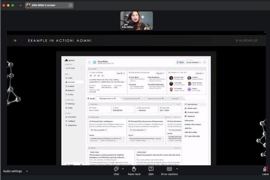Viewport: 270px width, 180px height.
Task: Expand the Audio settings chevron
Action: click(x=27, y=171)
